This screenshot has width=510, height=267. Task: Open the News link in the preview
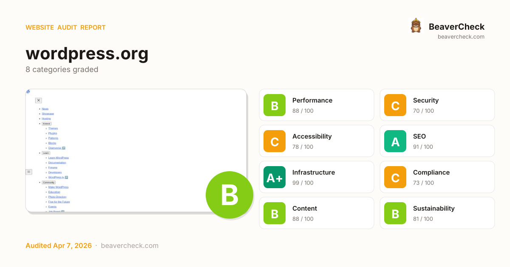45,109
